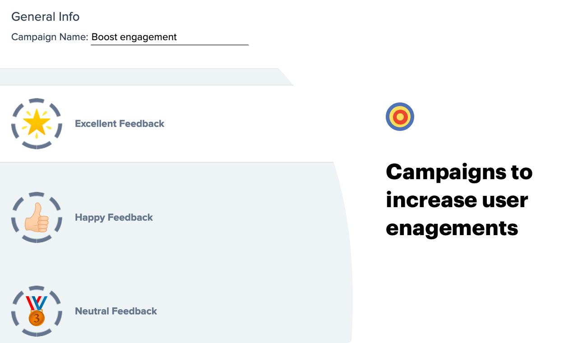The height and width of the screenshot is (343, 573).
Task: Click the word "engagement" in the campaign name
Action: coord(148,37)
